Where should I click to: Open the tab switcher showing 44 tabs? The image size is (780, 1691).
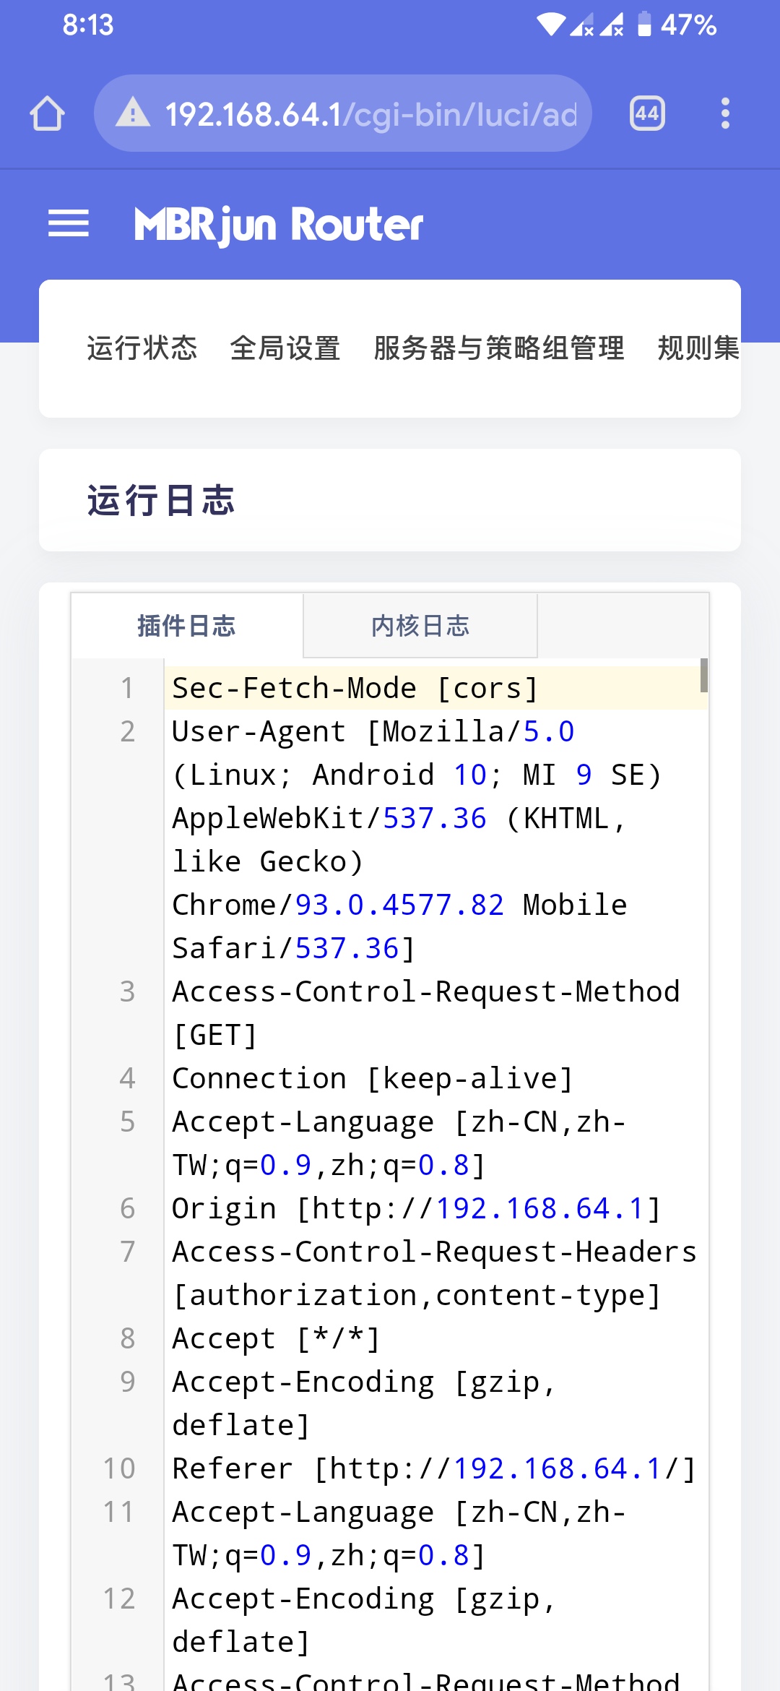click(646, 113)
